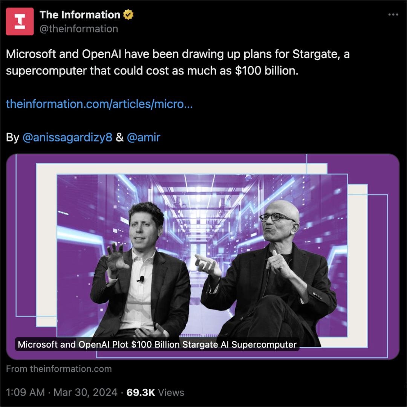
Task: Click the gold verified badge
Action: click(x=129, y=15)
